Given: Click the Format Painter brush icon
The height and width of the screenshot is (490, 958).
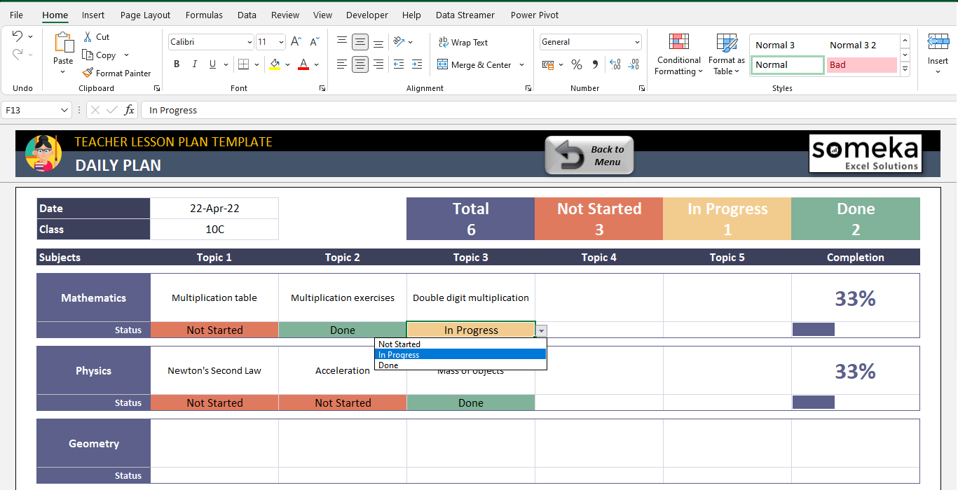Looking at the screenshot, I should [x=88, y=73].
